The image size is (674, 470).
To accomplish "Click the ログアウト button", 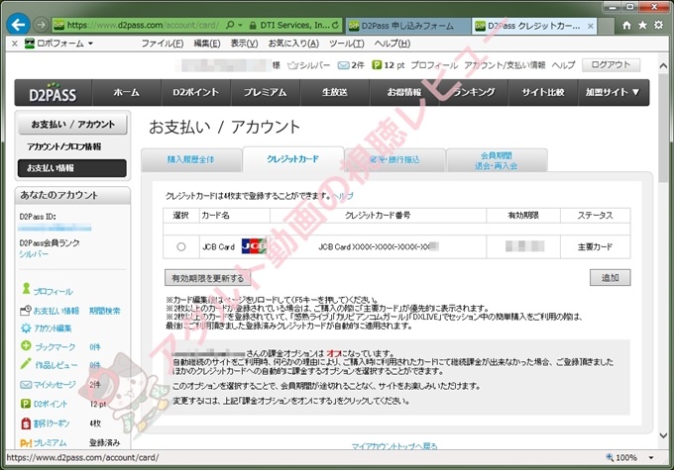I will [611, 65].
